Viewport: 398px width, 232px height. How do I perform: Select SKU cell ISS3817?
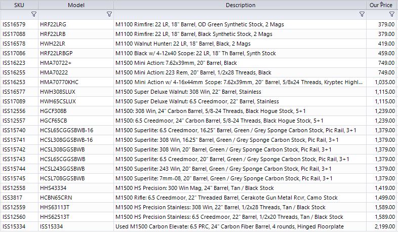click(19, 198)
